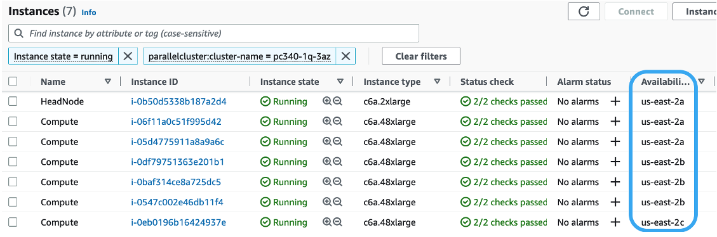Click No alarms text in HeadNode row
The height and width of the screenshot is (237, 717).
(578, 101)
